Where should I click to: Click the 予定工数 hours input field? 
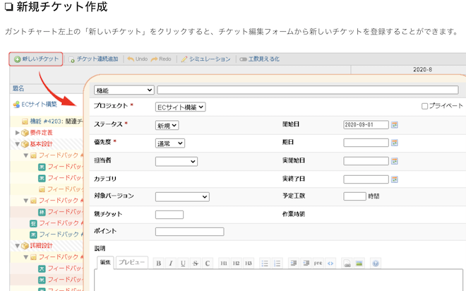(x=354, y=196)
